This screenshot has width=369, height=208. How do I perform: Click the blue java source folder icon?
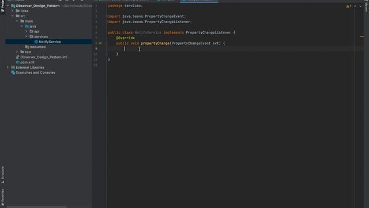pyautogui.click(x=27, y=26)
